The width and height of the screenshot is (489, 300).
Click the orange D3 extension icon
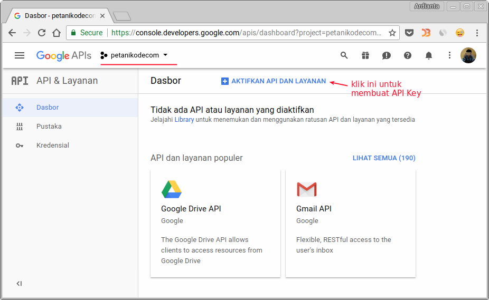(x=426, y=33)
